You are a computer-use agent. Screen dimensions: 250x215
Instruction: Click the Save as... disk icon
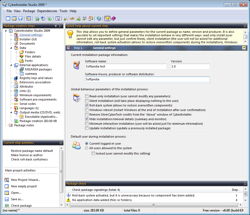coord(7,199)
